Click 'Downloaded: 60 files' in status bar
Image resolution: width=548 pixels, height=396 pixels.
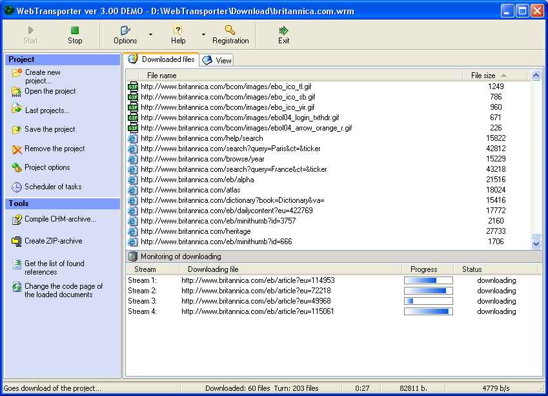[x=238, y=388]
